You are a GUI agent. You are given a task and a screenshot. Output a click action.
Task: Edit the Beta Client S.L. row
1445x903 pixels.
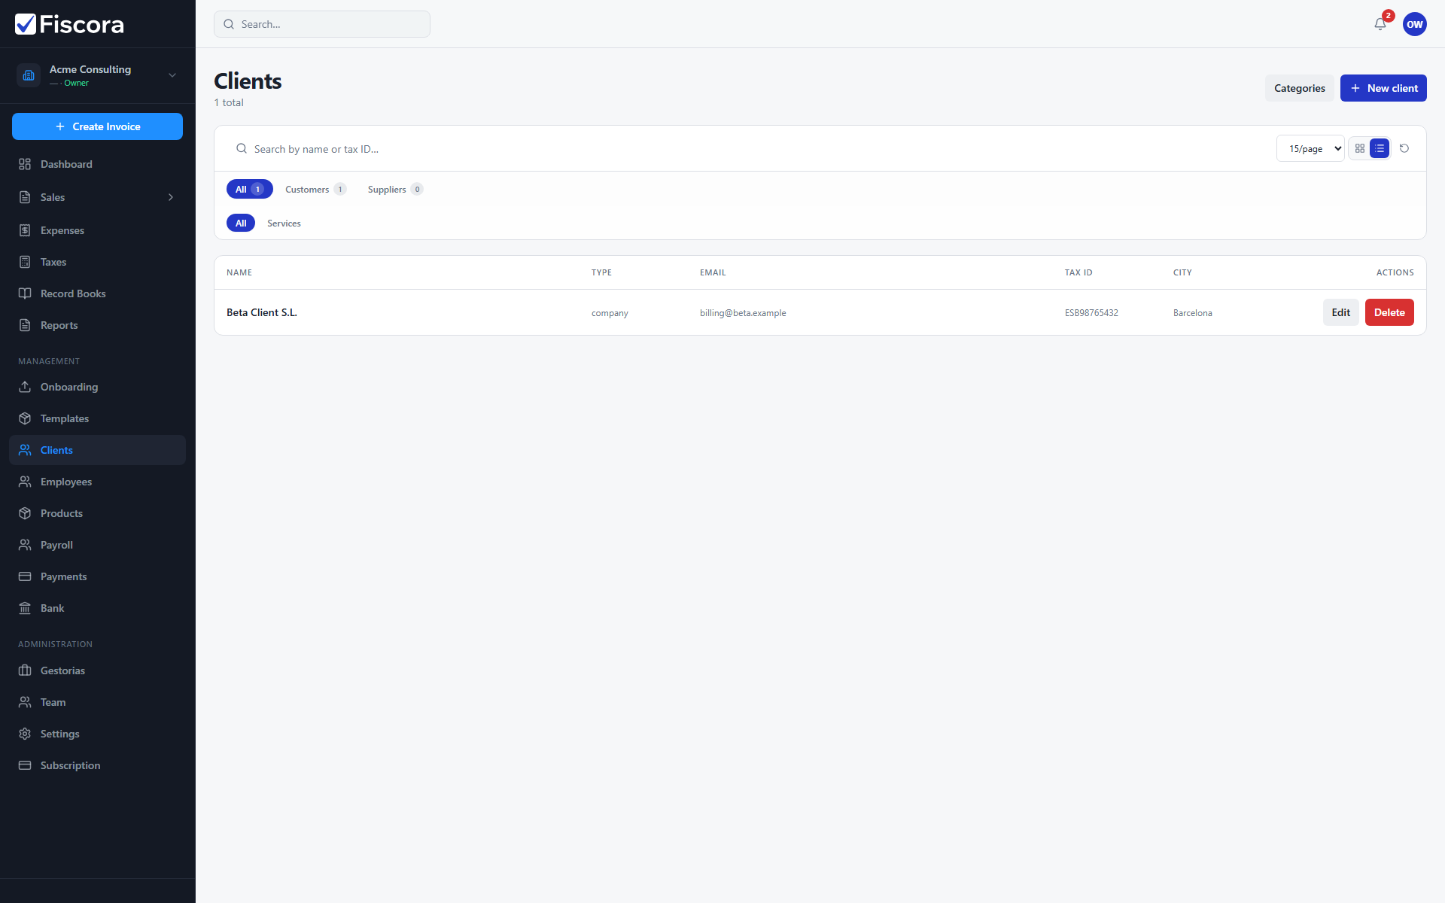click(1340, 312)
